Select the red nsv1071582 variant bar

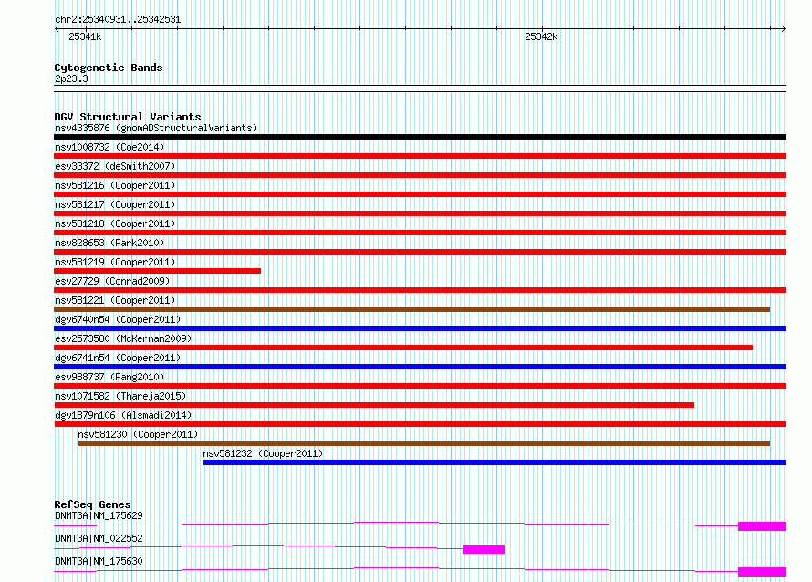click(374, 405)
